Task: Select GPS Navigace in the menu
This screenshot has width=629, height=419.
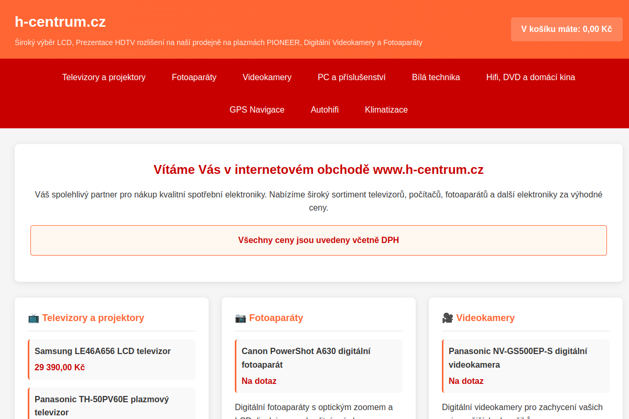Action: tap(257, 110)
